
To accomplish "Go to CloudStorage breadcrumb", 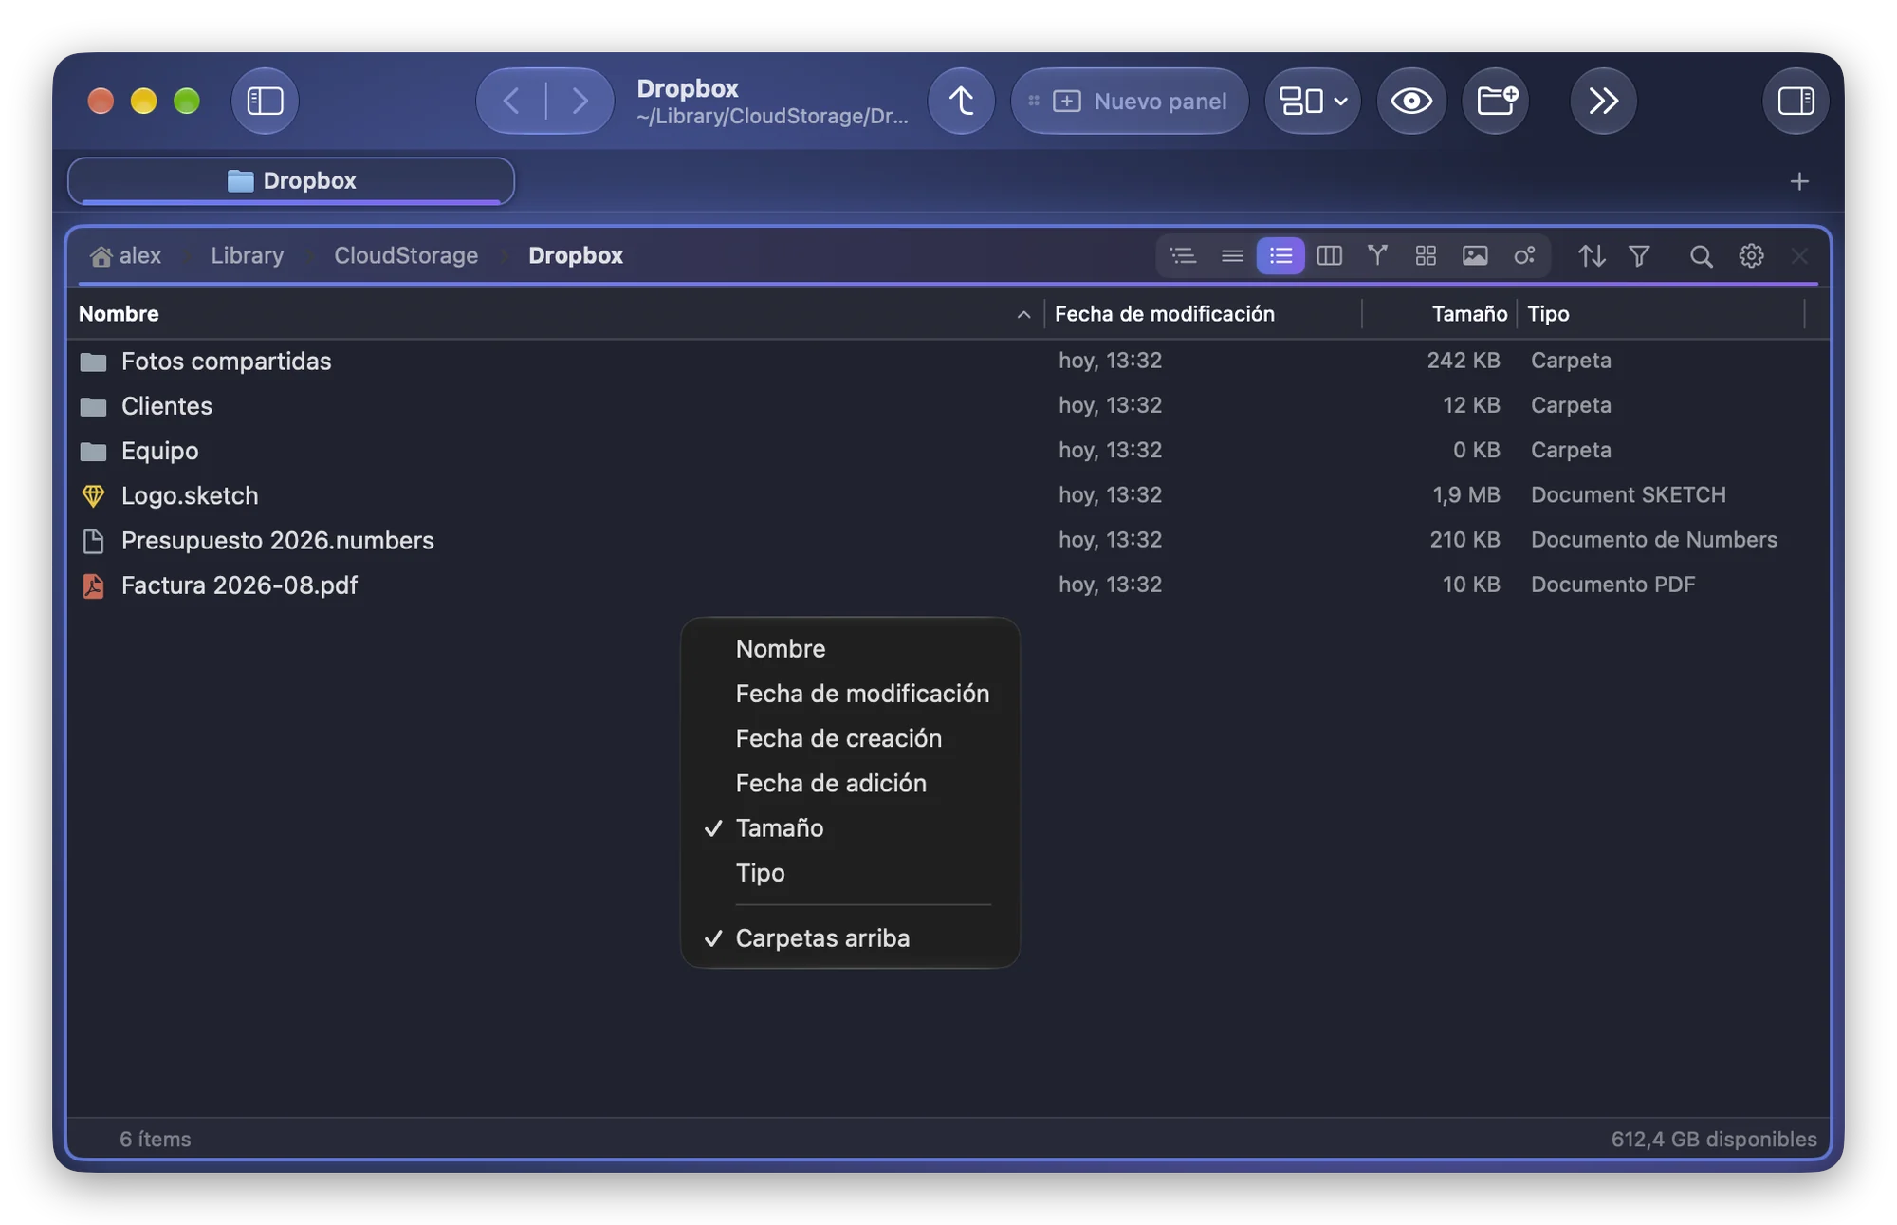I will [x=406, y=255].
